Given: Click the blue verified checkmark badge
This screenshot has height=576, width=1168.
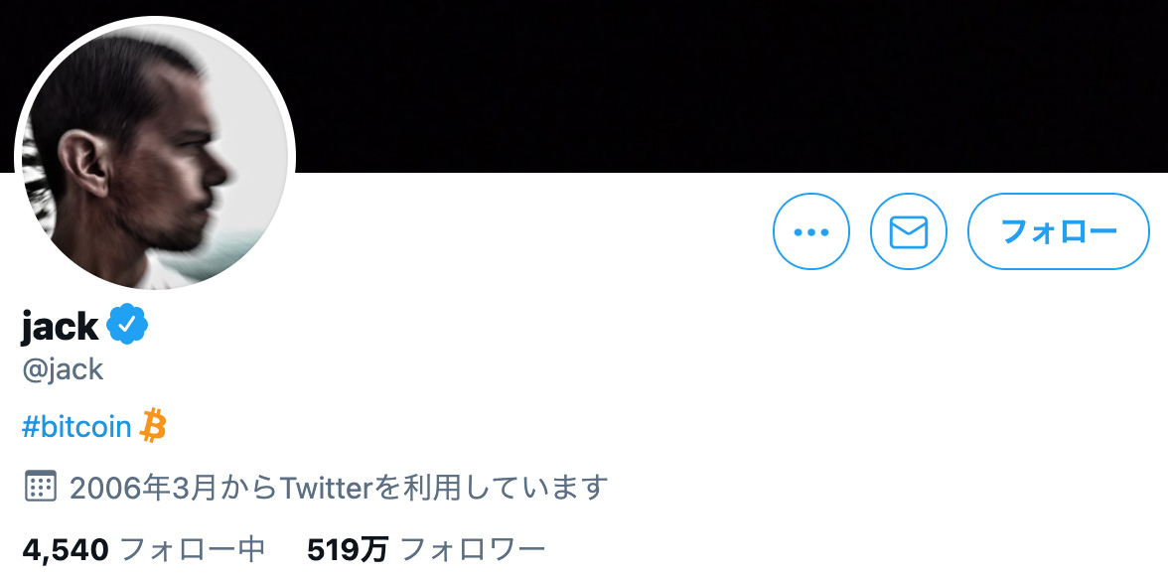Looking at the screenshot, I should [127, 324].
